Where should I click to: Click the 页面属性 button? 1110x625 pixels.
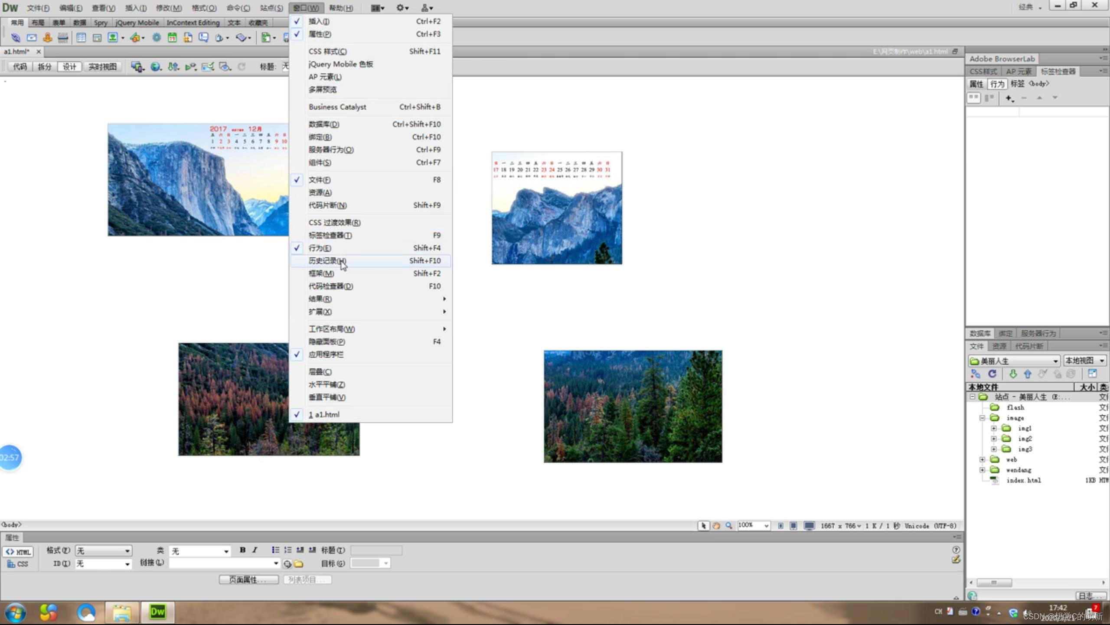coord(248,579)
